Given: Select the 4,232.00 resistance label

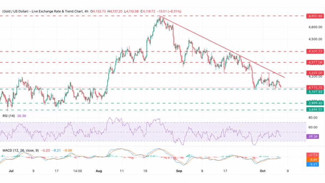Looking at the screenshot, I should click(x=315, y=73).
